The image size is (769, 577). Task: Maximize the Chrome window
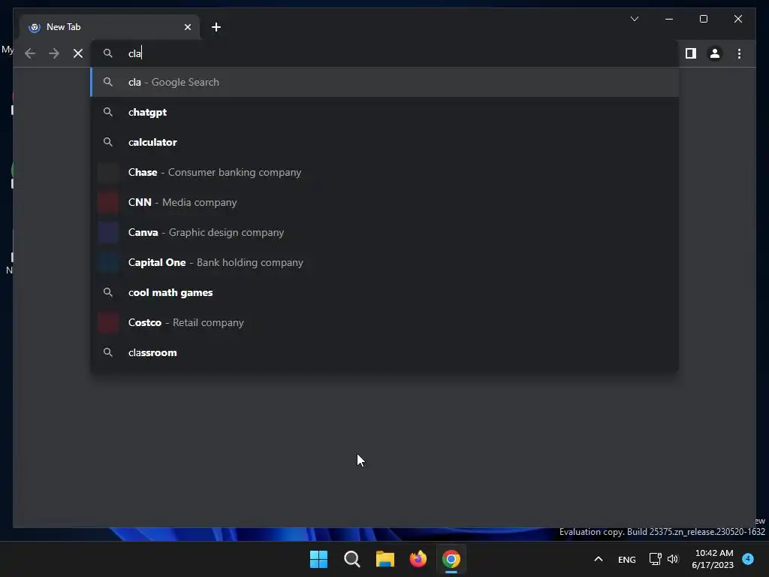pos(703,19)
